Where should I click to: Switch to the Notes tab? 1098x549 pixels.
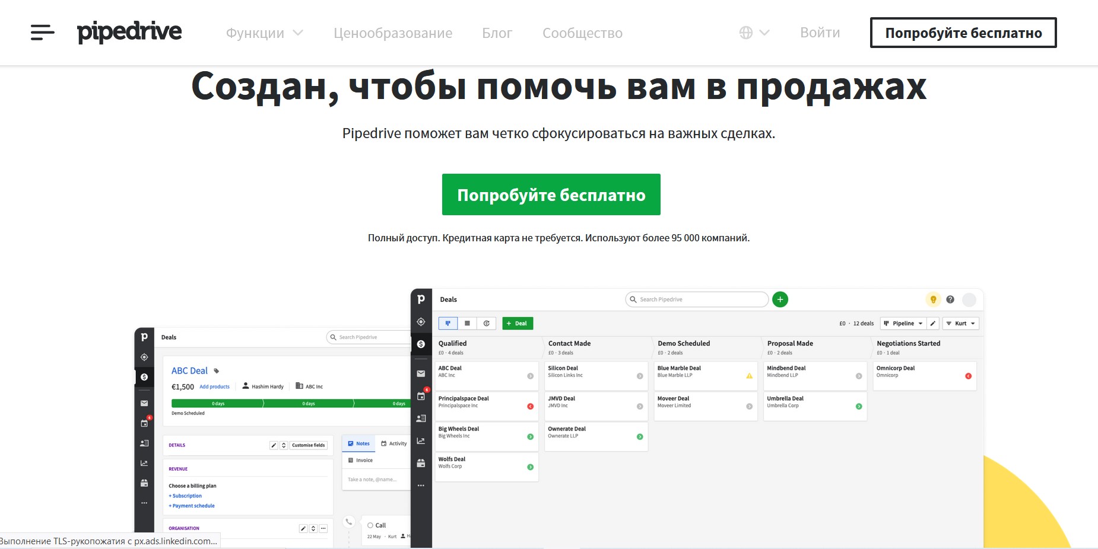[x=358, y=443]
